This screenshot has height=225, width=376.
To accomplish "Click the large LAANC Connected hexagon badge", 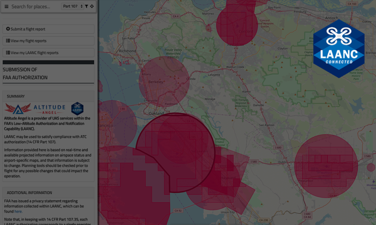I will [339, 48].
